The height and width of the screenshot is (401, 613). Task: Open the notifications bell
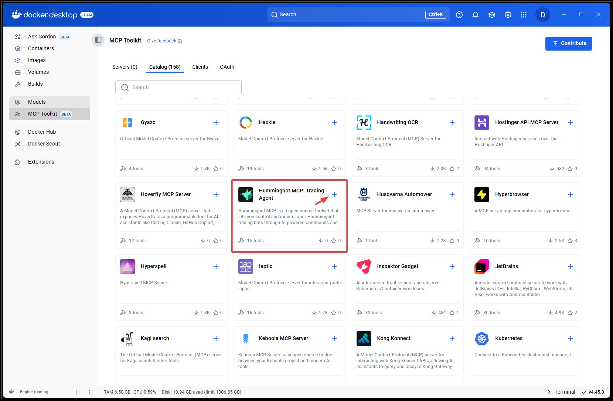pyautogui.click(x=475, y=15)
